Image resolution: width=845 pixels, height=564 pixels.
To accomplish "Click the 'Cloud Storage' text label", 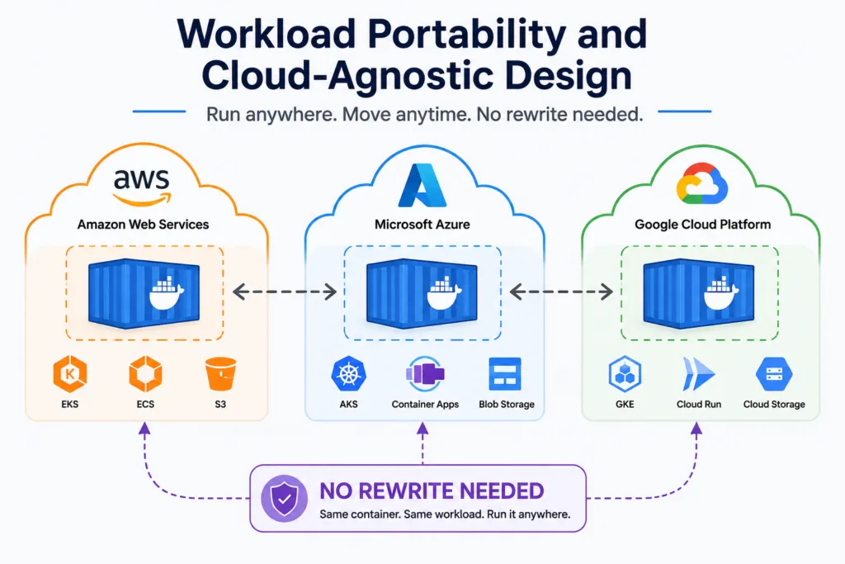I will (774, 405).
